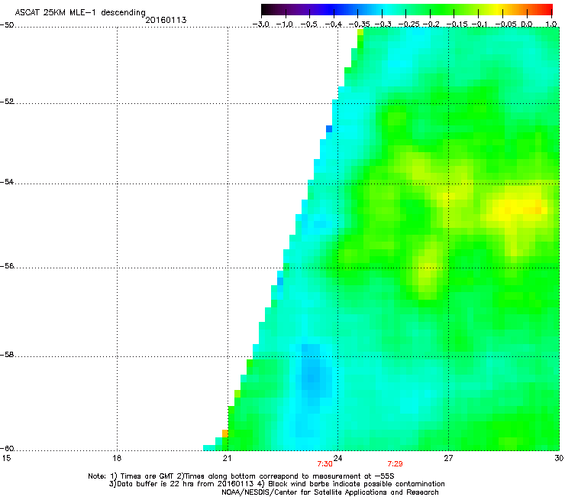This screenshot has height=497, width=565.
Task: Click the orange data pixel near longitude 21, latitude -60
Action: click(x=224, y=434)
